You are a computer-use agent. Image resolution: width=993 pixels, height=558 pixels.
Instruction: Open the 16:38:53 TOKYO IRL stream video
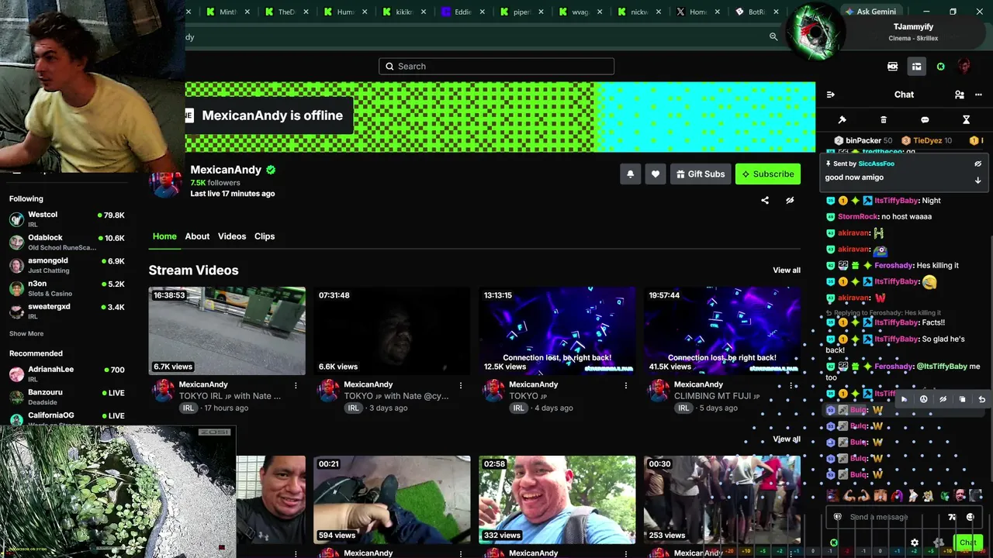[x=227, y=331]
